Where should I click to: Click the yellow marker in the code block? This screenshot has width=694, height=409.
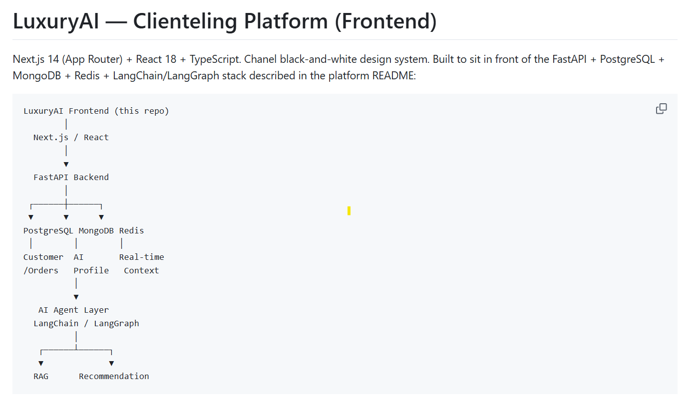point(349,211)
